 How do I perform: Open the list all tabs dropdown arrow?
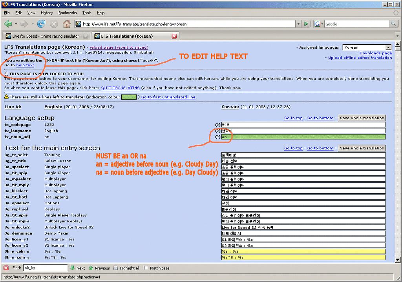pos(397,36)
